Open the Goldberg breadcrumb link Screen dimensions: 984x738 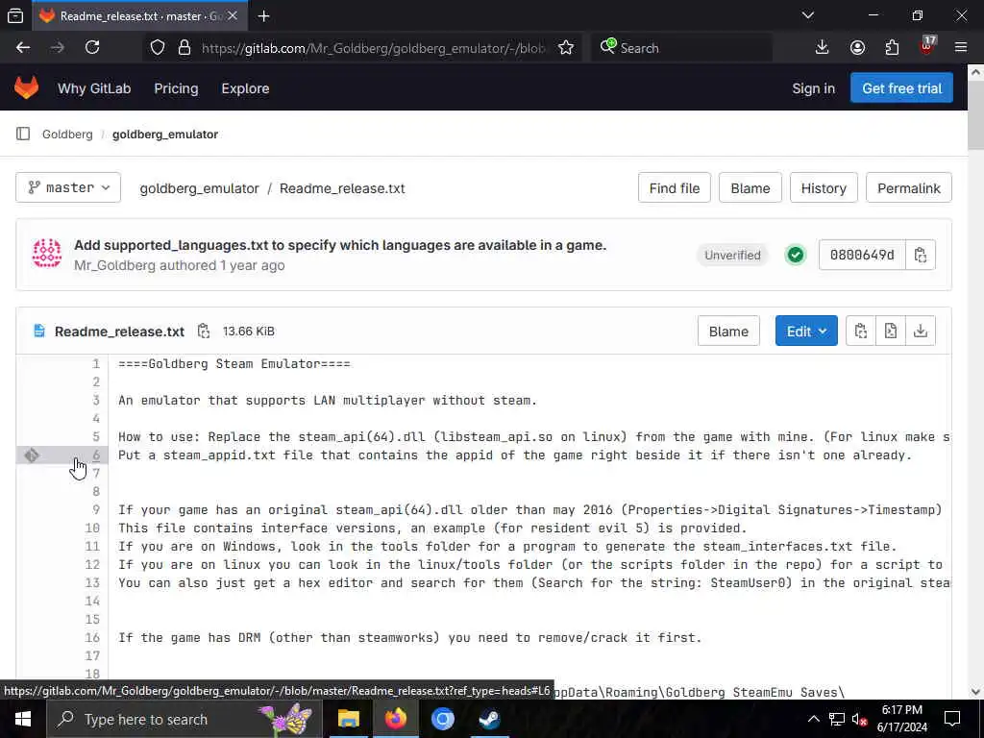tap(67, 134)
